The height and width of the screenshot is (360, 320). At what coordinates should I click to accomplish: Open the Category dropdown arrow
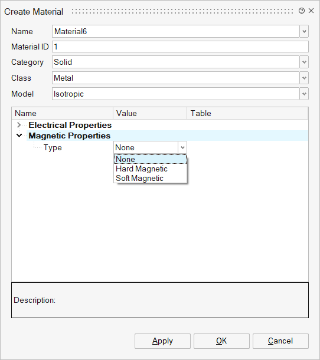(304, 62)
